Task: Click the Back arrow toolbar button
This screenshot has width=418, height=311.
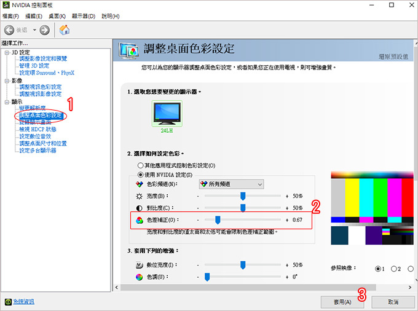Action: tap(9, 30)
